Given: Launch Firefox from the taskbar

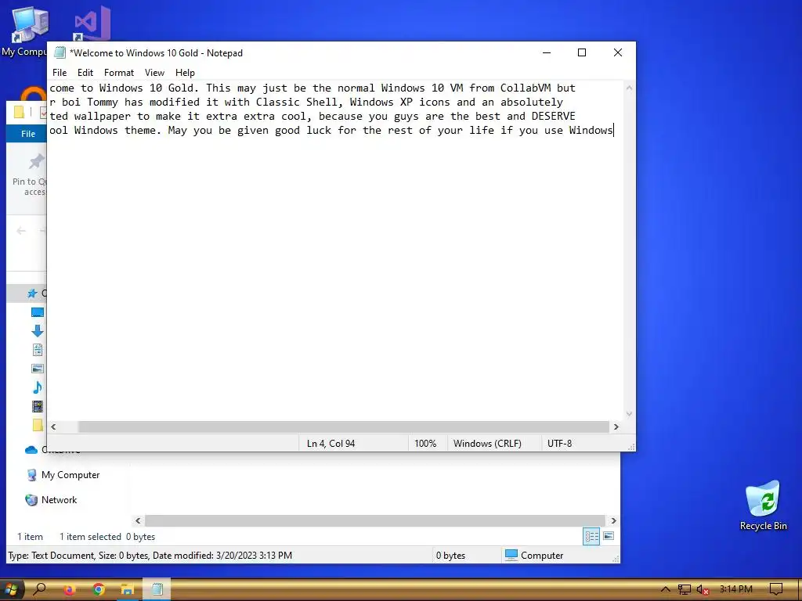Looking at the screenshot, I should (x=69, y=590).
